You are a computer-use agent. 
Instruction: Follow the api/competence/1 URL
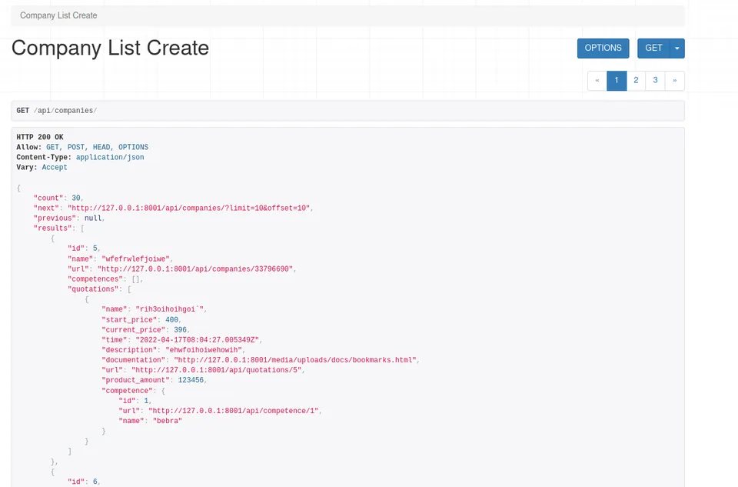[x=234, y=411]
